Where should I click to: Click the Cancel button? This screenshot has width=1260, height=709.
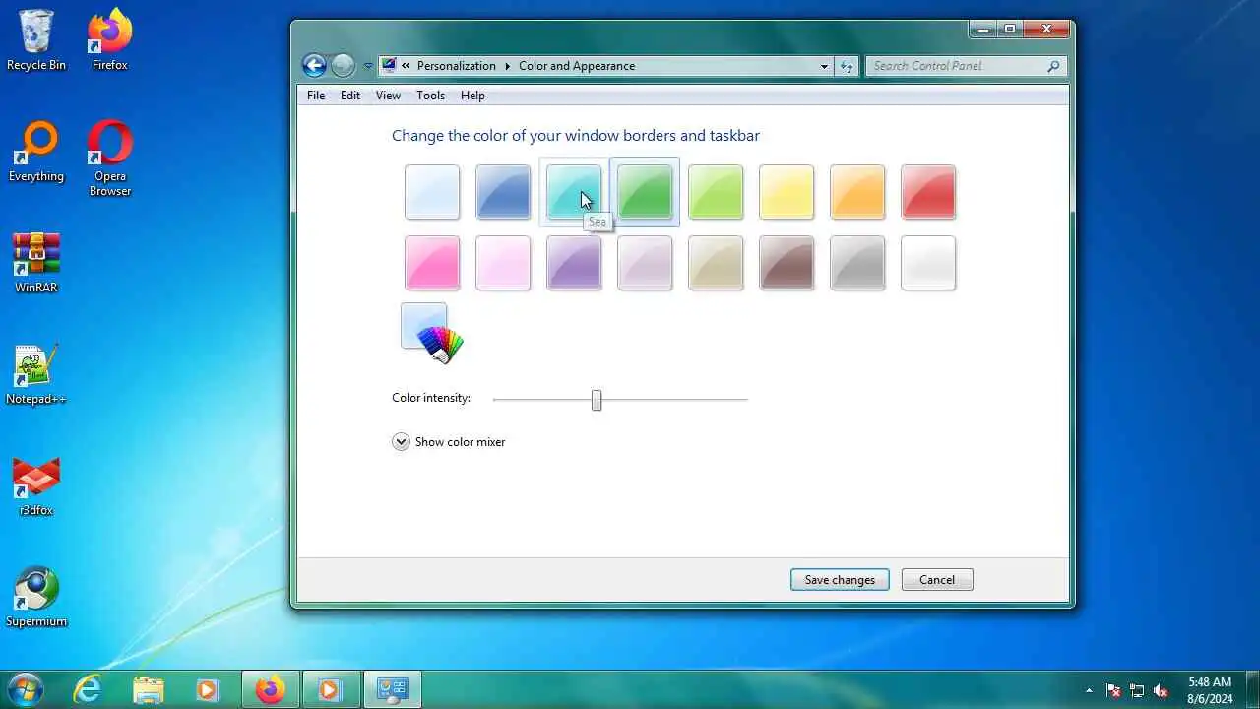point(937,580)
